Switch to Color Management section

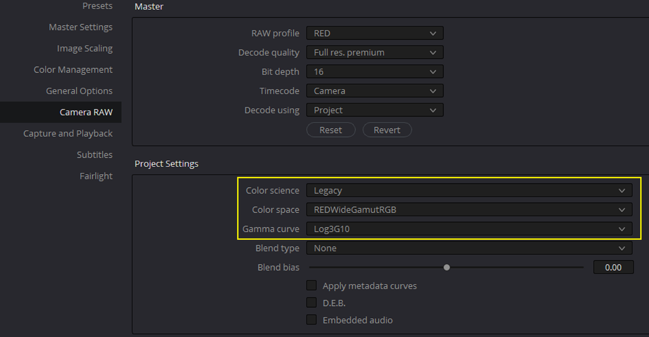click(x=73, y=70)
